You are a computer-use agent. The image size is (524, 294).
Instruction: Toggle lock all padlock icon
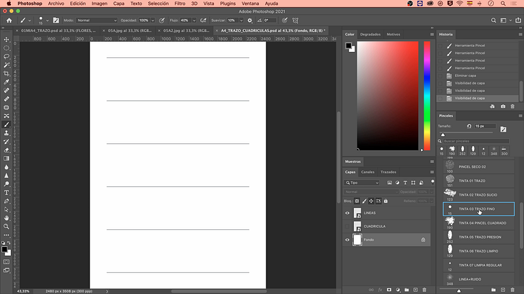pyautogui.click(x=385, y=201)
